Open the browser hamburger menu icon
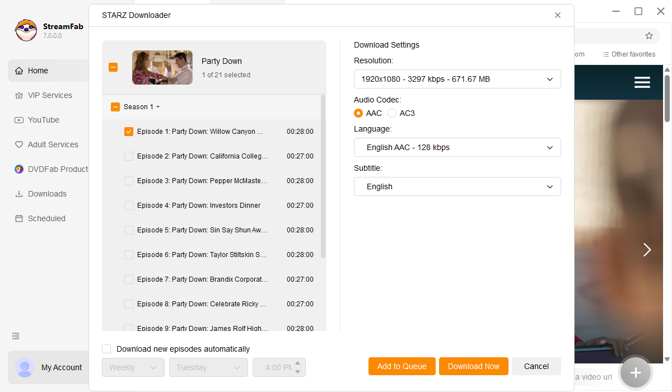This screenshot has height=392, width=672. (642, 82)
